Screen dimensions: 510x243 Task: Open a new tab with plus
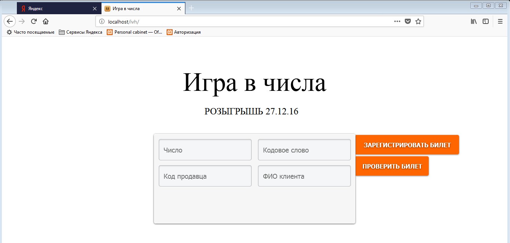(191, 8)
